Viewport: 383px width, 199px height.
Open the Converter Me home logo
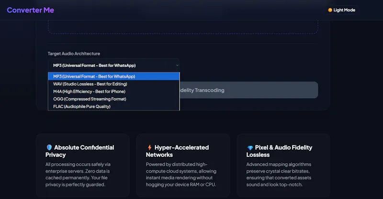pyautogui.click(x=30, y=10)
